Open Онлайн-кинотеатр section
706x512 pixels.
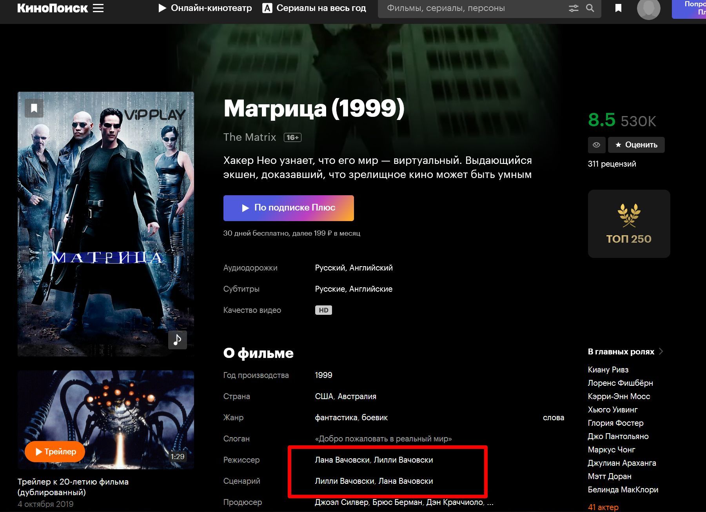(205, 8)
